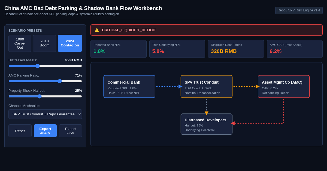Viewport: 327px width, 171px height.
Task: Select the 1999 Carve-Out preset
Action: pos(20,43)
